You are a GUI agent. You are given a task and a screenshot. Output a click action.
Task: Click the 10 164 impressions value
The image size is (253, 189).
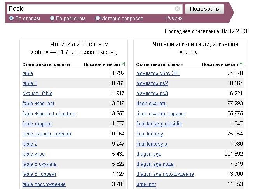[117, 134]
